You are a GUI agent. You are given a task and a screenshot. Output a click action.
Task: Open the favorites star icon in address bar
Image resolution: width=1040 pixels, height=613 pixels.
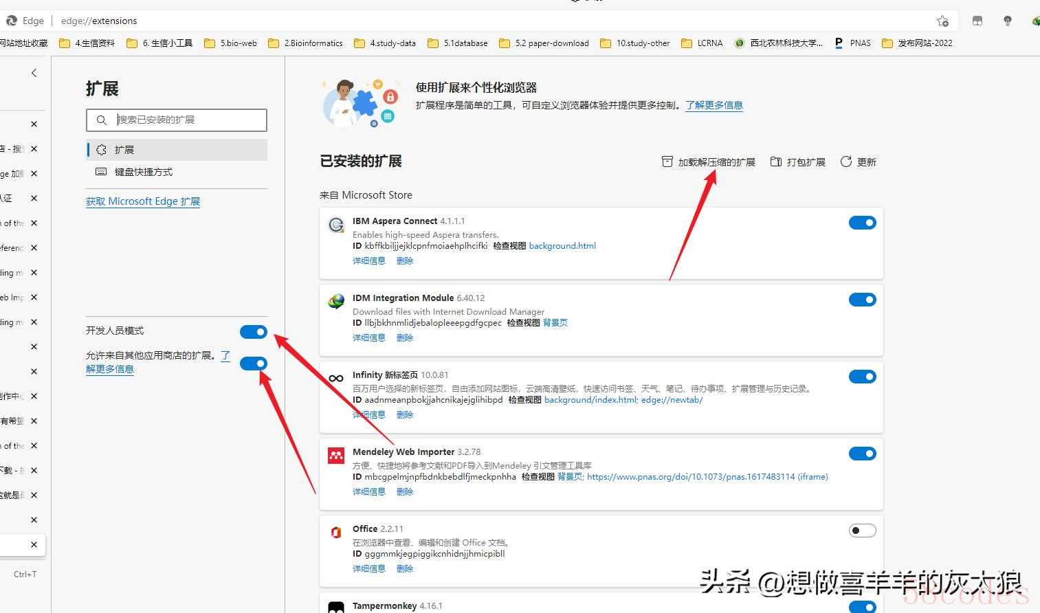(942, 21)
